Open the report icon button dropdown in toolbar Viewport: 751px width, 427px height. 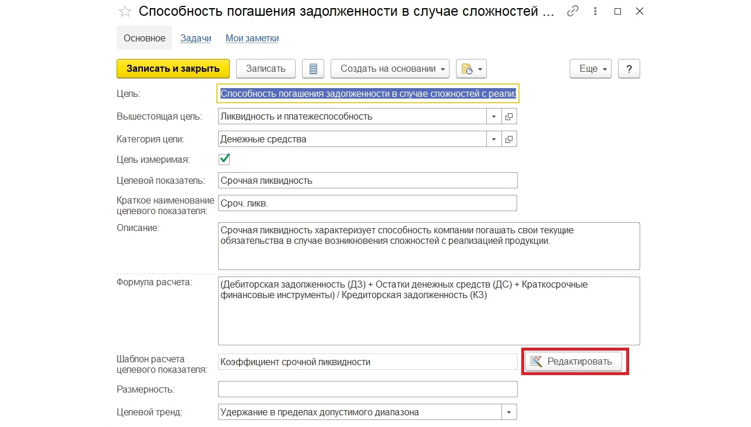(x=471, y=69)
